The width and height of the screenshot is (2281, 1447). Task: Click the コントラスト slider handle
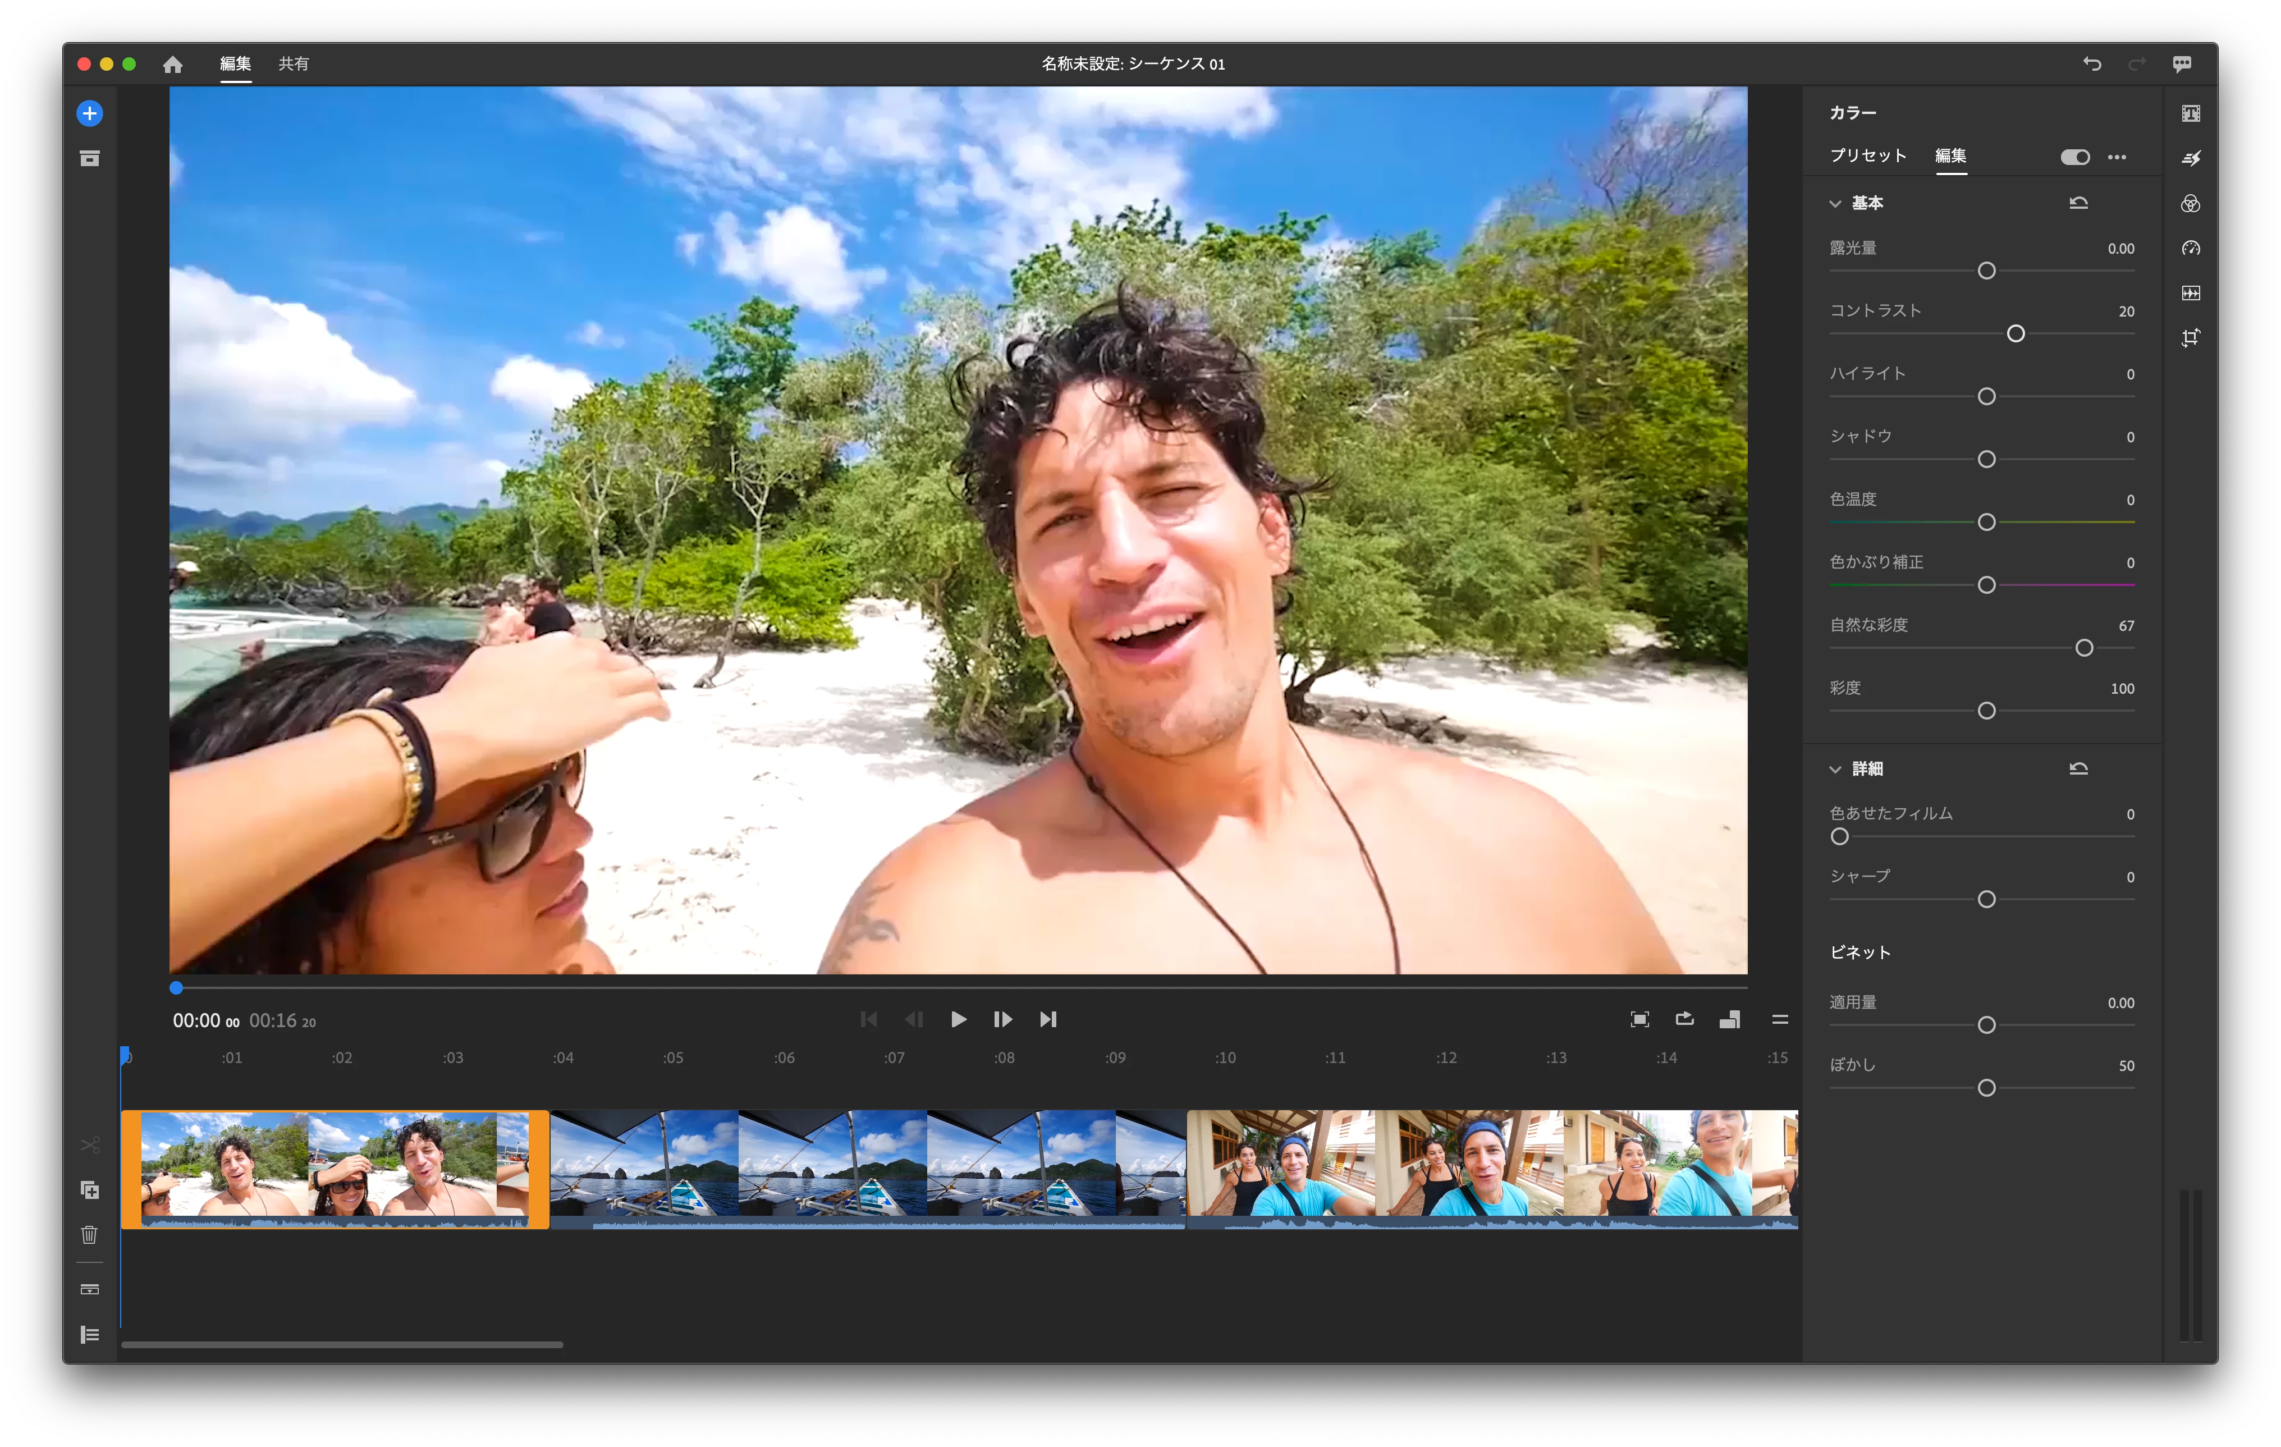click(2016, 335)
